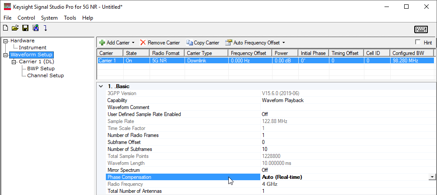Collapse the Hardware tree node
437x195 pixels.
[5, 41]
